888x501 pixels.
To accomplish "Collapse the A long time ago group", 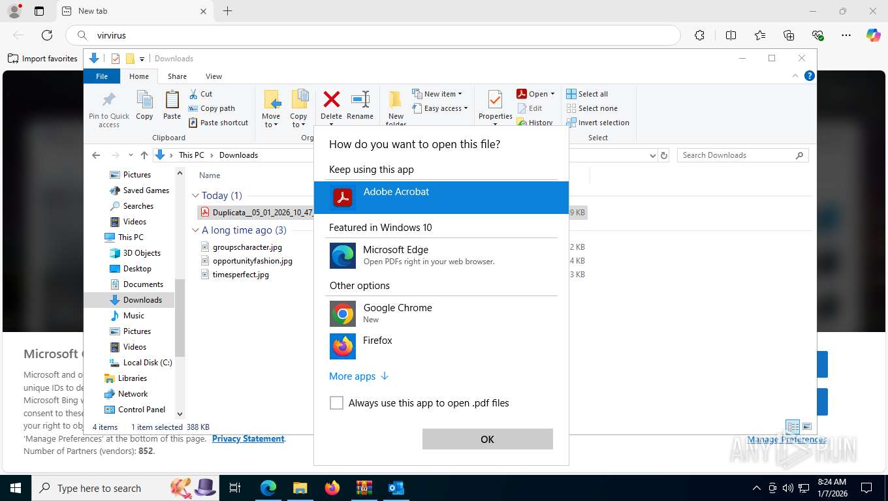I will (195, 230).
